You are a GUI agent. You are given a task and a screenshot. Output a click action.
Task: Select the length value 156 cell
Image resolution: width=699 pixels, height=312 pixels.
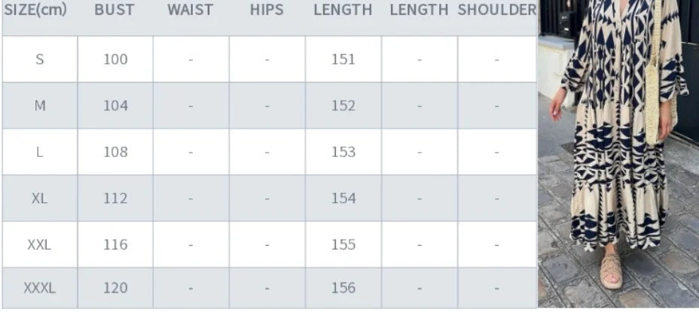(343, 287)
